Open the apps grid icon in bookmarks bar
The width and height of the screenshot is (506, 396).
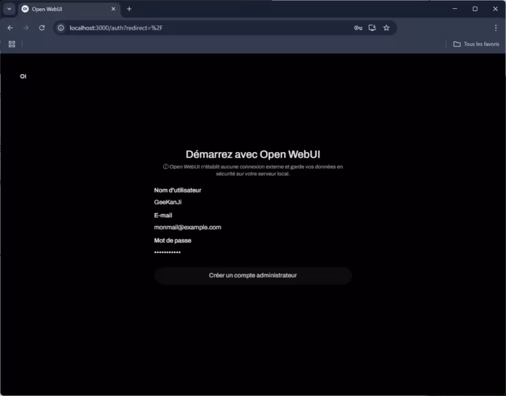click(x=12, y=44)
